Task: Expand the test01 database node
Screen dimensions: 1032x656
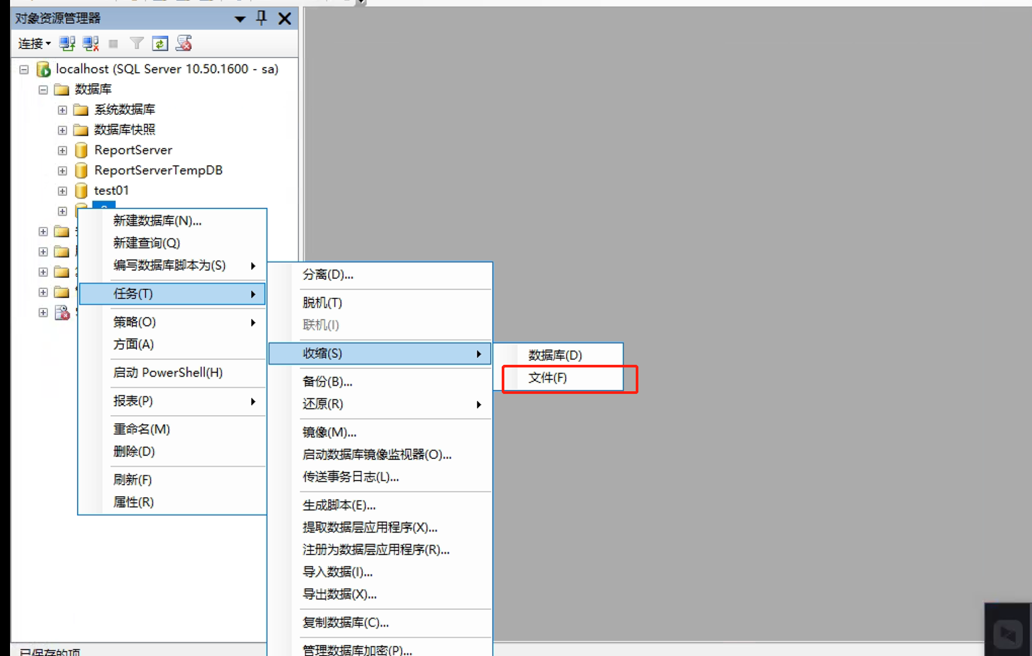Action: 63,191
